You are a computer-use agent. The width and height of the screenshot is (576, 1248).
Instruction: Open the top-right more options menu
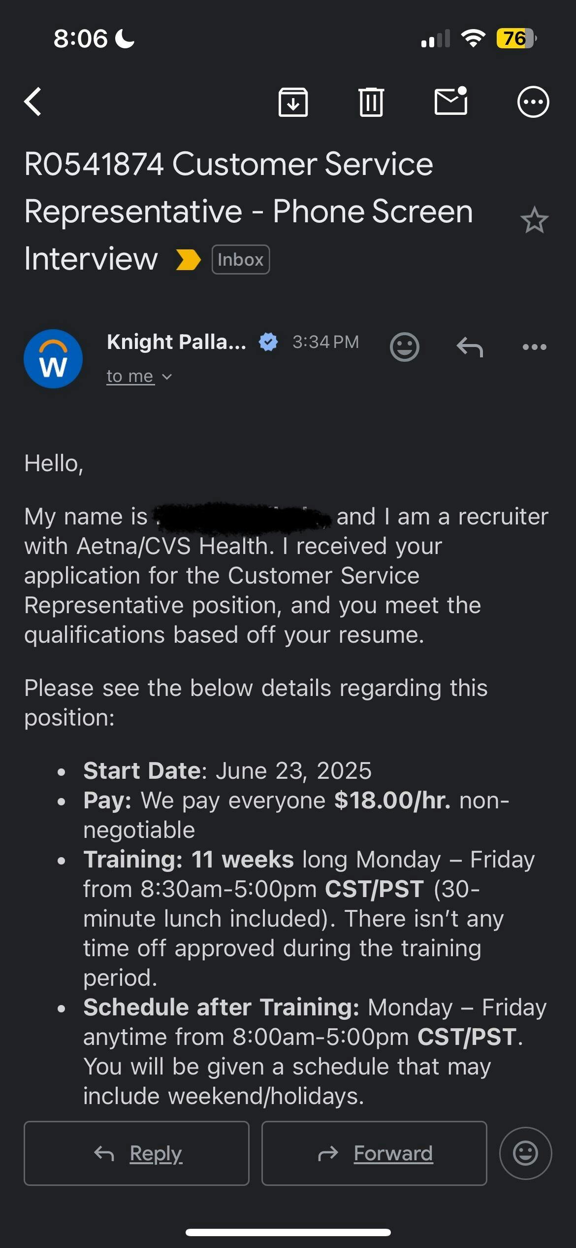pos(533,102)
